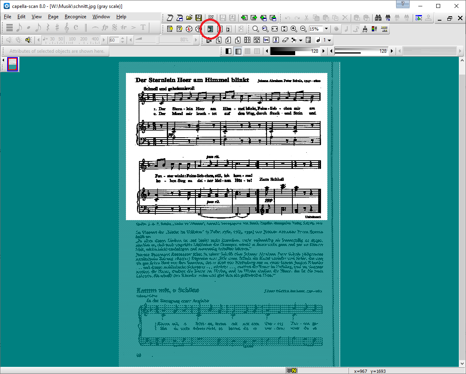Toggle the active loudspeaker playback icon
Image resolution: width=466 pixels, height=374 pixels.
[29, 40]
